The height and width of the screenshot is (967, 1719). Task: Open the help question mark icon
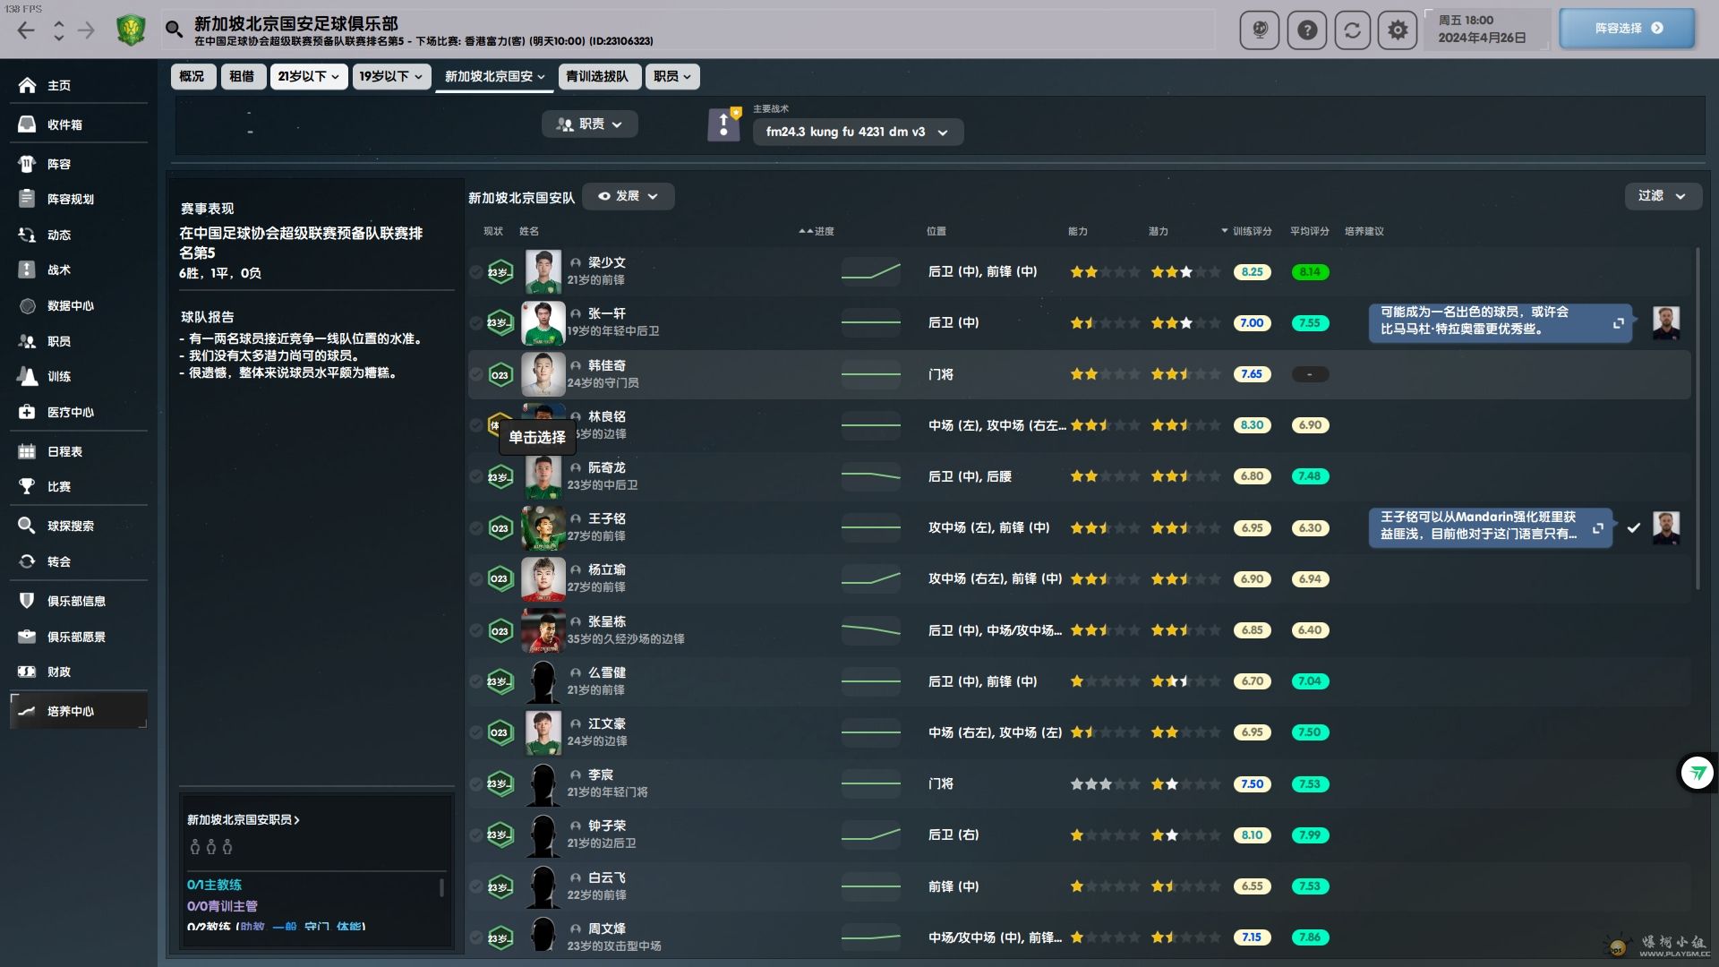1307,30
